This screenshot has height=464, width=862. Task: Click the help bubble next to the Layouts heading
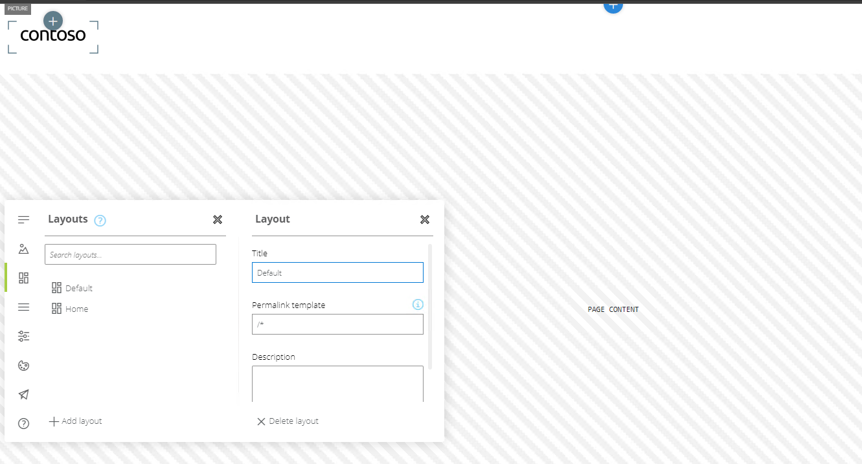click(100, 220)
